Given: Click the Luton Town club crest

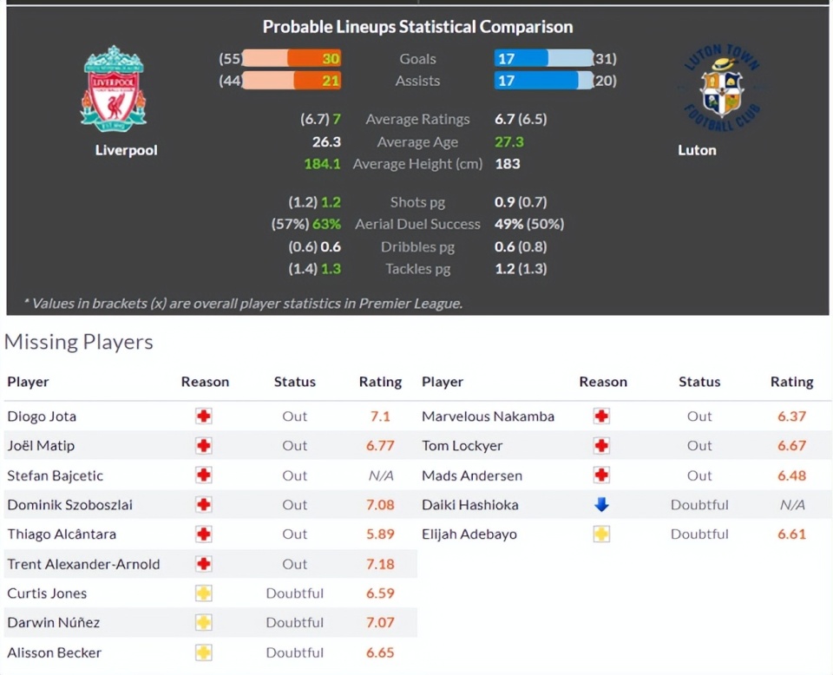Looking at the screenshot, I should 721,88.
